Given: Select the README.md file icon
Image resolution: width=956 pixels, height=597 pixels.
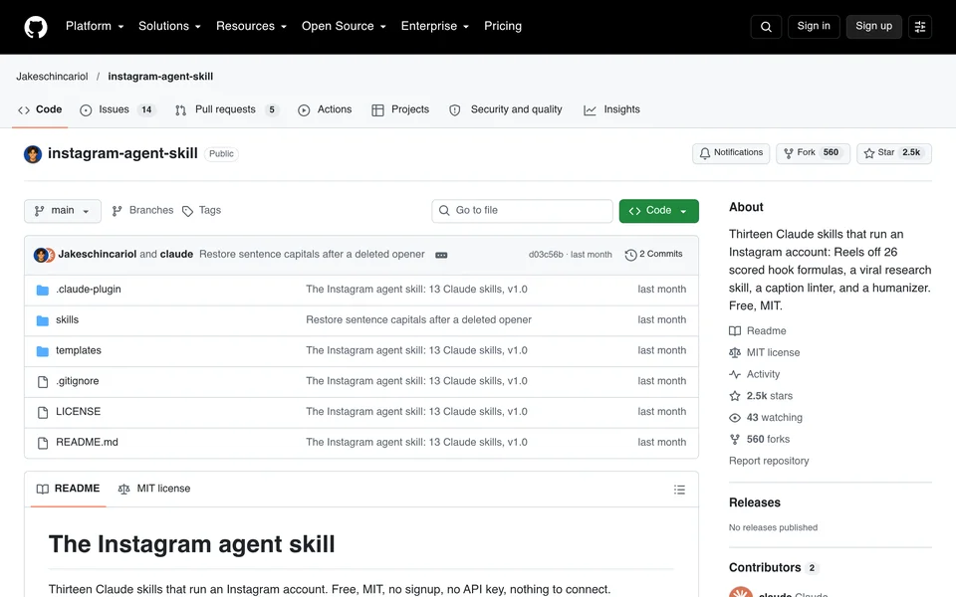Looking at the screenshot, I should click(x=43, y=443).
